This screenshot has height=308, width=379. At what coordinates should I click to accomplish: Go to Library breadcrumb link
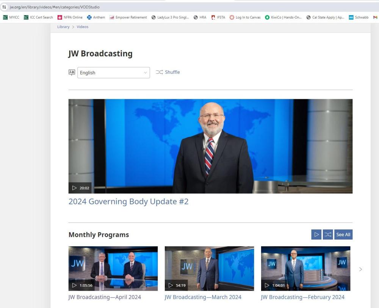(x=63, y=27)
